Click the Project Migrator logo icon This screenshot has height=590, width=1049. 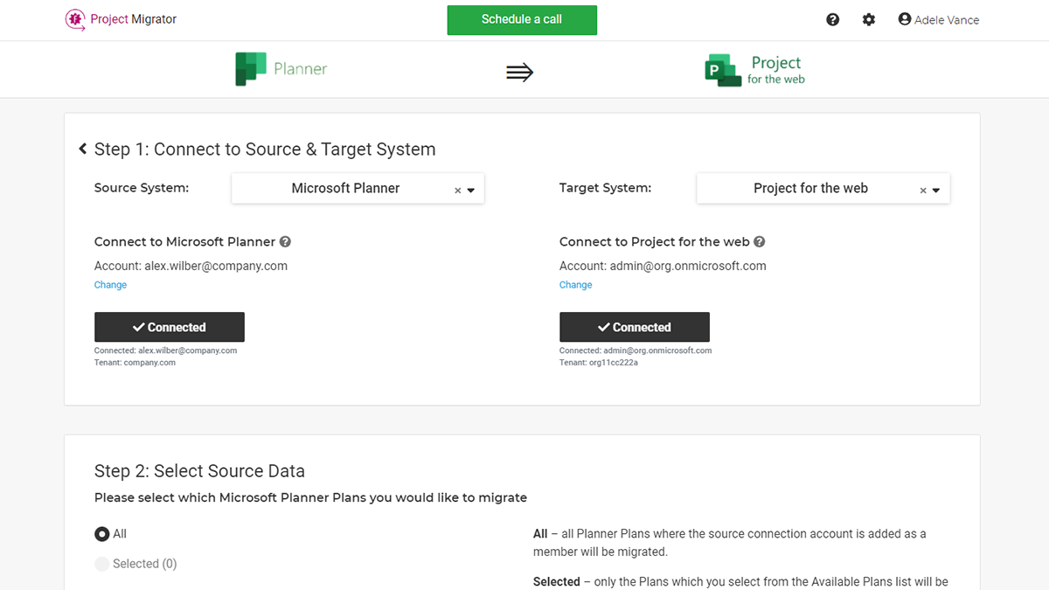click(73, 18)
